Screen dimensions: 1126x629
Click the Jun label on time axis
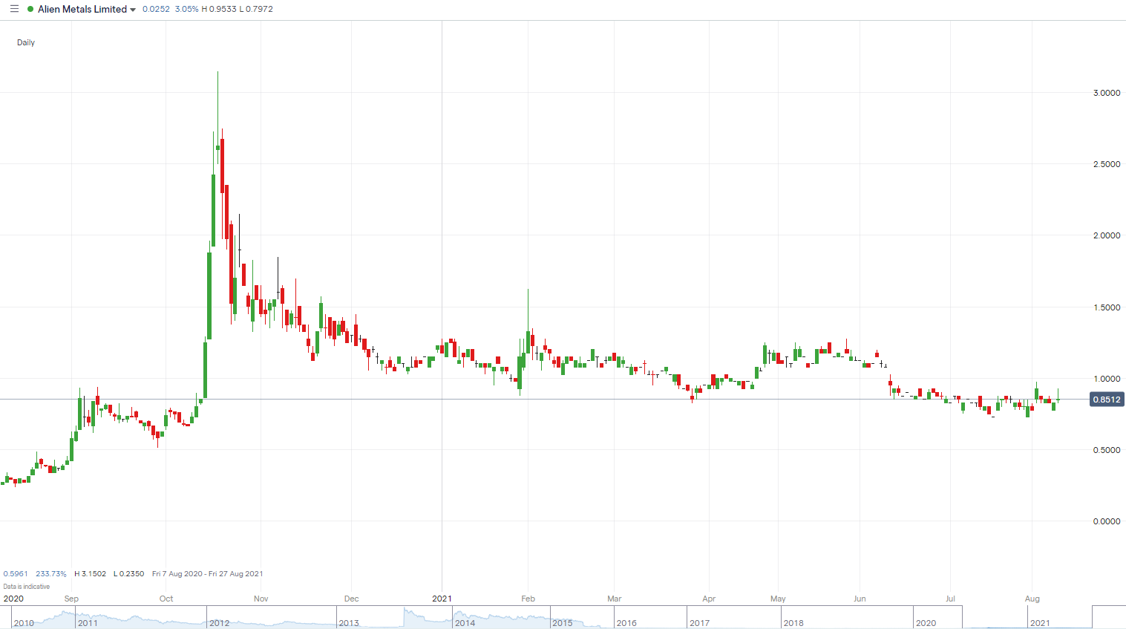click(860, 599)
